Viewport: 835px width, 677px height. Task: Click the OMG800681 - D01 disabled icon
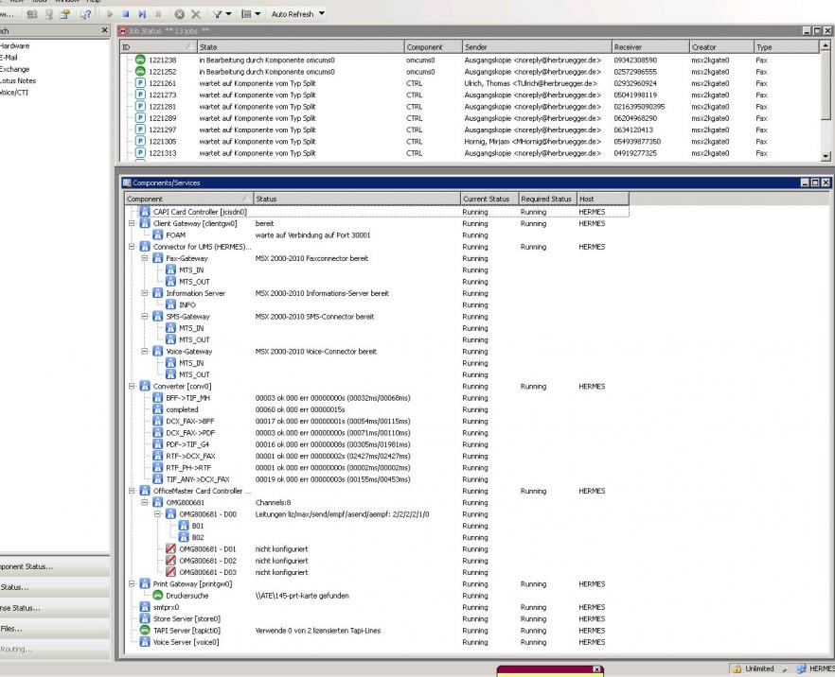[x=171, y=548]
